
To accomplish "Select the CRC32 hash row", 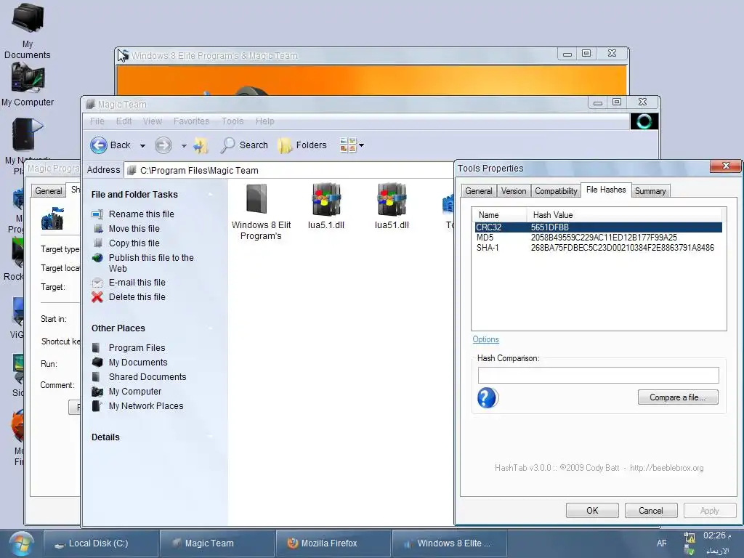I will (599, 227).
